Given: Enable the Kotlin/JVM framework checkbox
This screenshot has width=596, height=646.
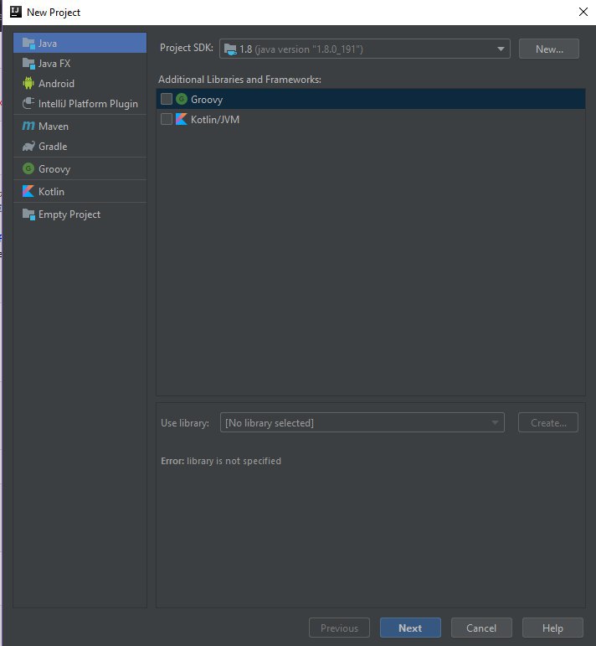Looking at the screenshot, I should point(167,119).
